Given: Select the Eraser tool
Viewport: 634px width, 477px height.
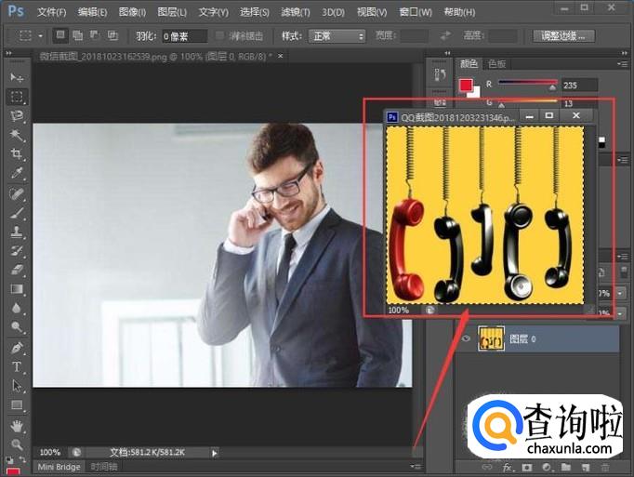Looking at the screenshot, I should click(17, 270).
